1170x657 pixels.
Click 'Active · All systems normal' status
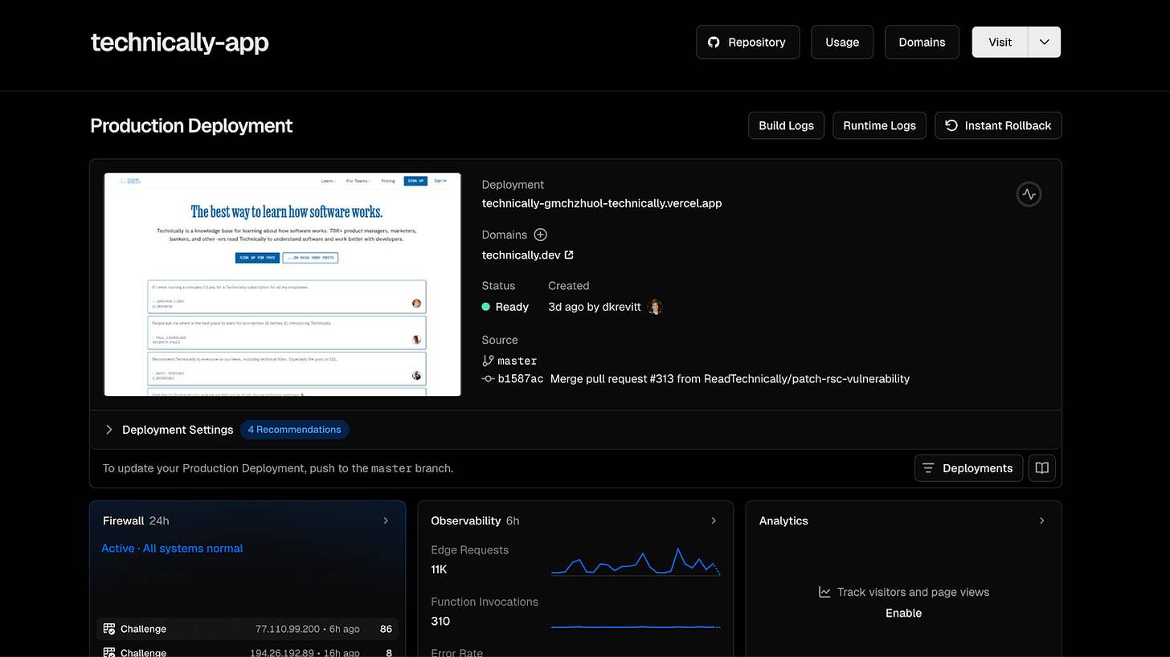pyautogui.click(x=172, y=549)
